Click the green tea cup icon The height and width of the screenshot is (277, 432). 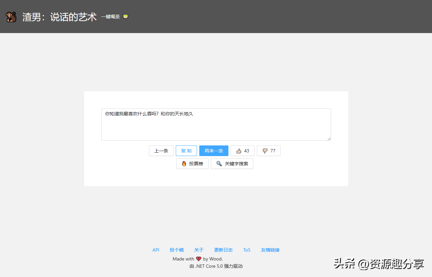[x=125, y=17]
